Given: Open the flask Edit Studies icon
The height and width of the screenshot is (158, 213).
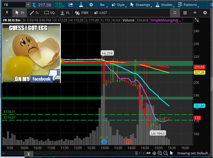Looking at the screenshot, I should [x=81, y=5].
